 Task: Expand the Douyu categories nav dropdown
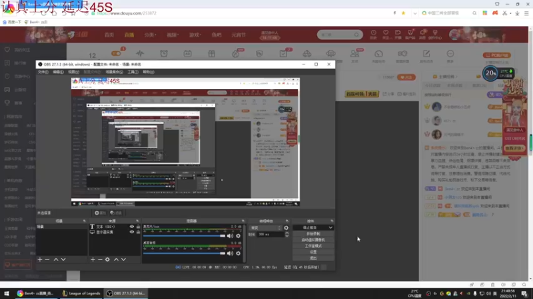pyautogui.click(x=150, y=35)
